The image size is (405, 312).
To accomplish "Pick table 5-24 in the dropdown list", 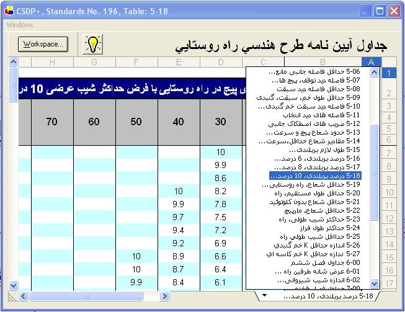I will (x=314, y=227).
